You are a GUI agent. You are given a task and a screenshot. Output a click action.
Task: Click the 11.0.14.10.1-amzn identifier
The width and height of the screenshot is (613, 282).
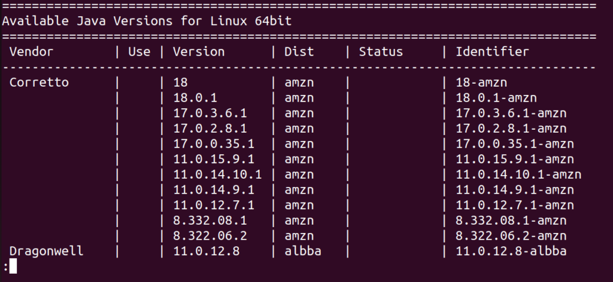click(x=518, y=174)
